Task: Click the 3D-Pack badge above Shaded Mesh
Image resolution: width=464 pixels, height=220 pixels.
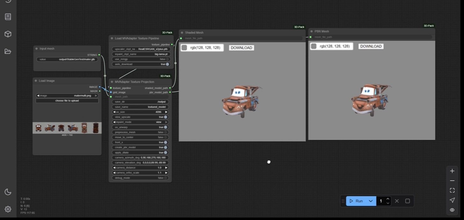Action: [299, 27]
